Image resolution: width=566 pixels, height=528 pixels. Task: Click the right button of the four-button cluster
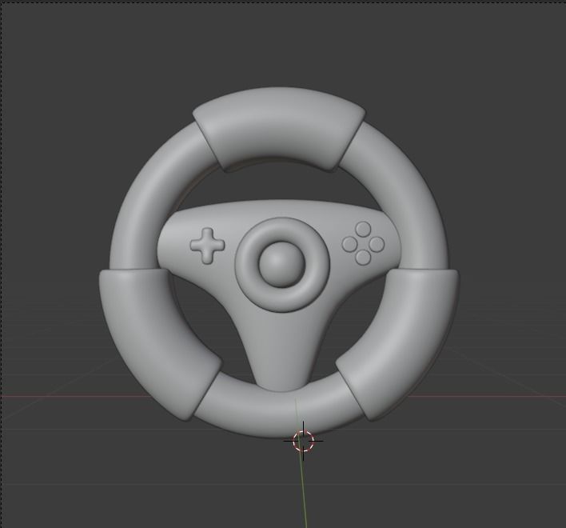point(377,244)
